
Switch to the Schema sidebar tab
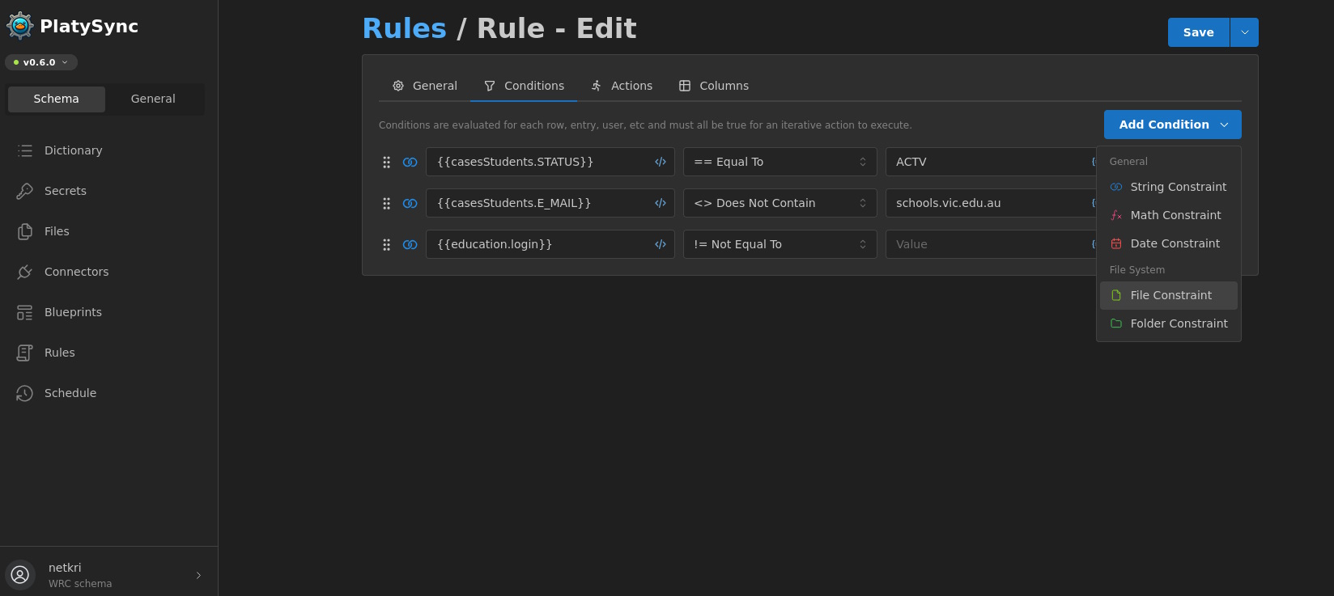tap(57, 99)
